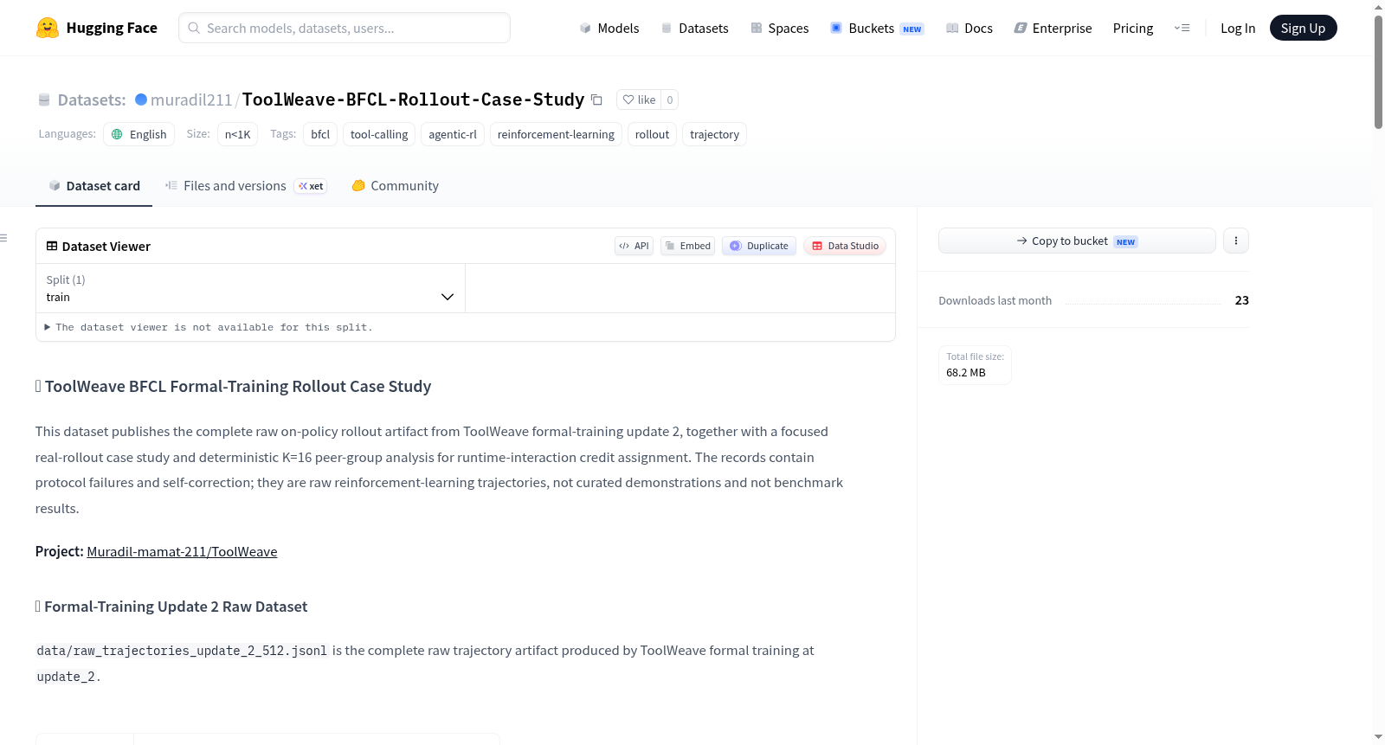
Task: Open the Muradil-mamat-211/ToolWeave project link
Action: pos(182,552)
